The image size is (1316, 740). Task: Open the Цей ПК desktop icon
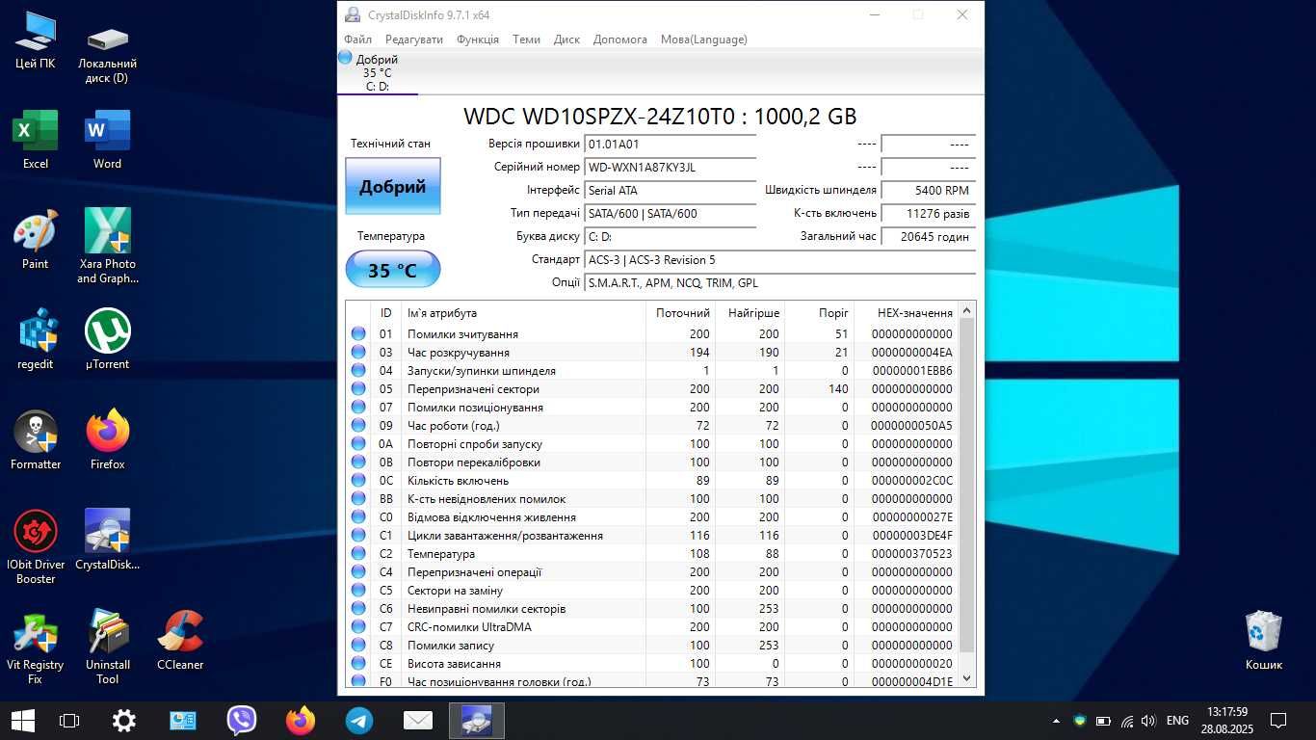click(x=36, y=40)
